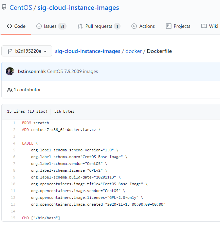Click the Code angle-brackets icon
220x225 pixels.
(10, 26)
